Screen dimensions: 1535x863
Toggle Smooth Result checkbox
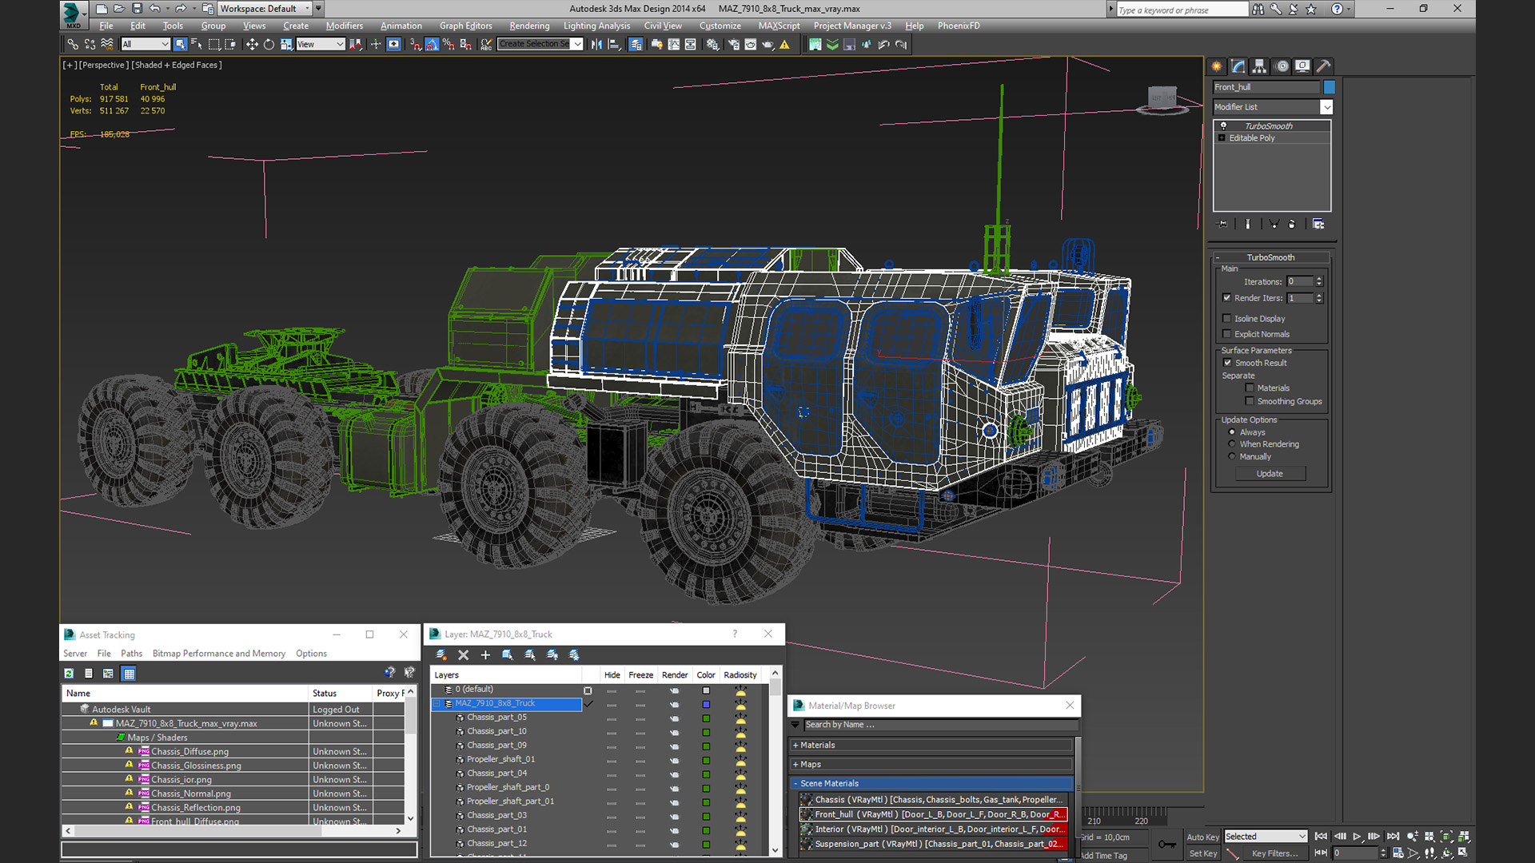coord(1228,363)
